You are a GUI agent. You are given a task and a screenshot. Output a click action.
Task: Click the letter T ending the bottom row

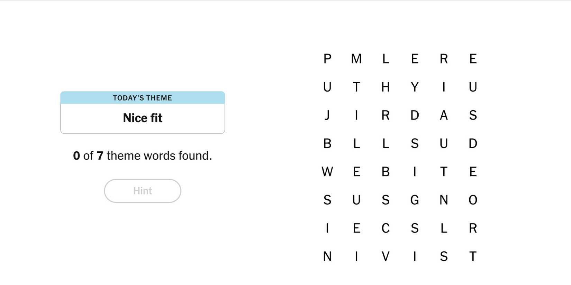tap(473, 256)
